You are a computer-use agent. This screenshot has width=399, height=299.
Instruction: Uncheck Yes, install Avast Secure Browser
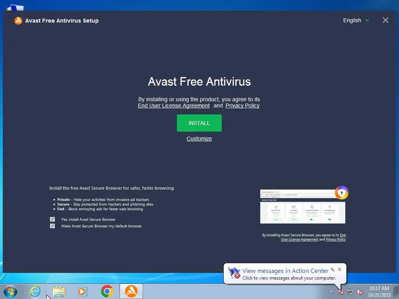[x=53, y=219]
